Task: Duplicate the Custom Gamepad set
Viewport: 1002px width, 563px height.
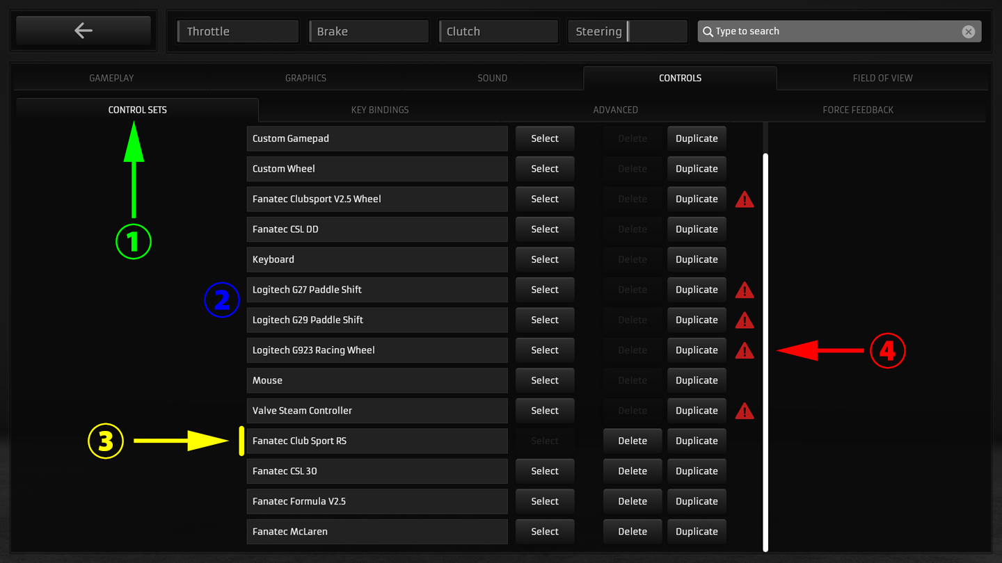Action: [697, 138]
